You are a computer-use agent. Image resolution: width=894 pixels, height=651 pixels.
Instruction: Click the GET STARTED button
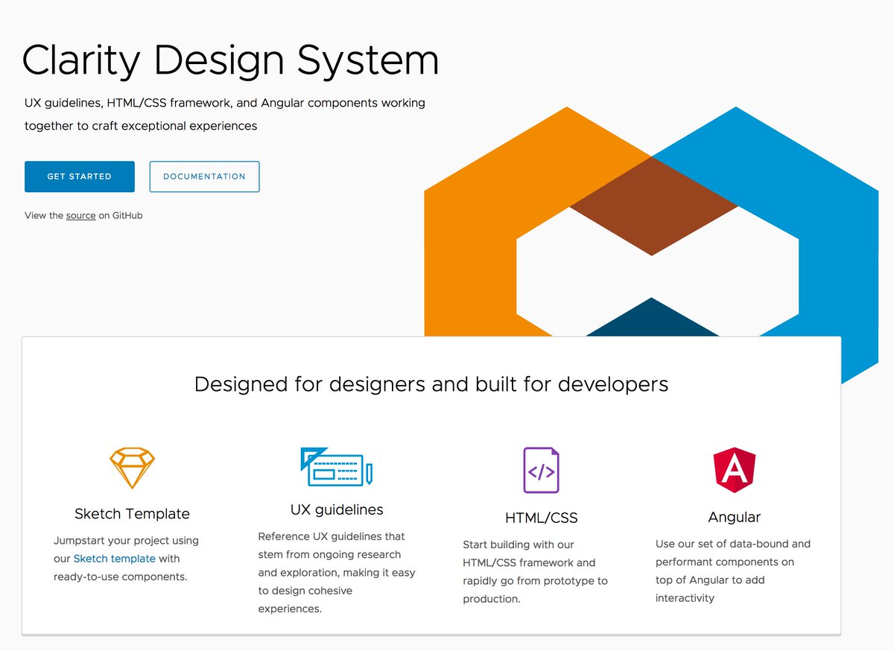click(x=80, y=177)
